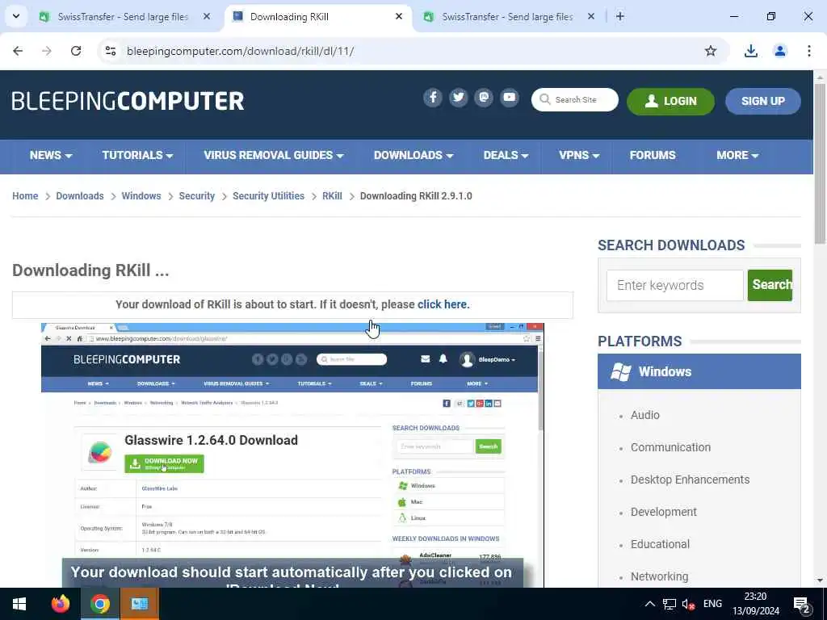Image resolution: width=827 pixels, height=620 pixels.
Task: Open the Development category link
Action: pos(664,512)
